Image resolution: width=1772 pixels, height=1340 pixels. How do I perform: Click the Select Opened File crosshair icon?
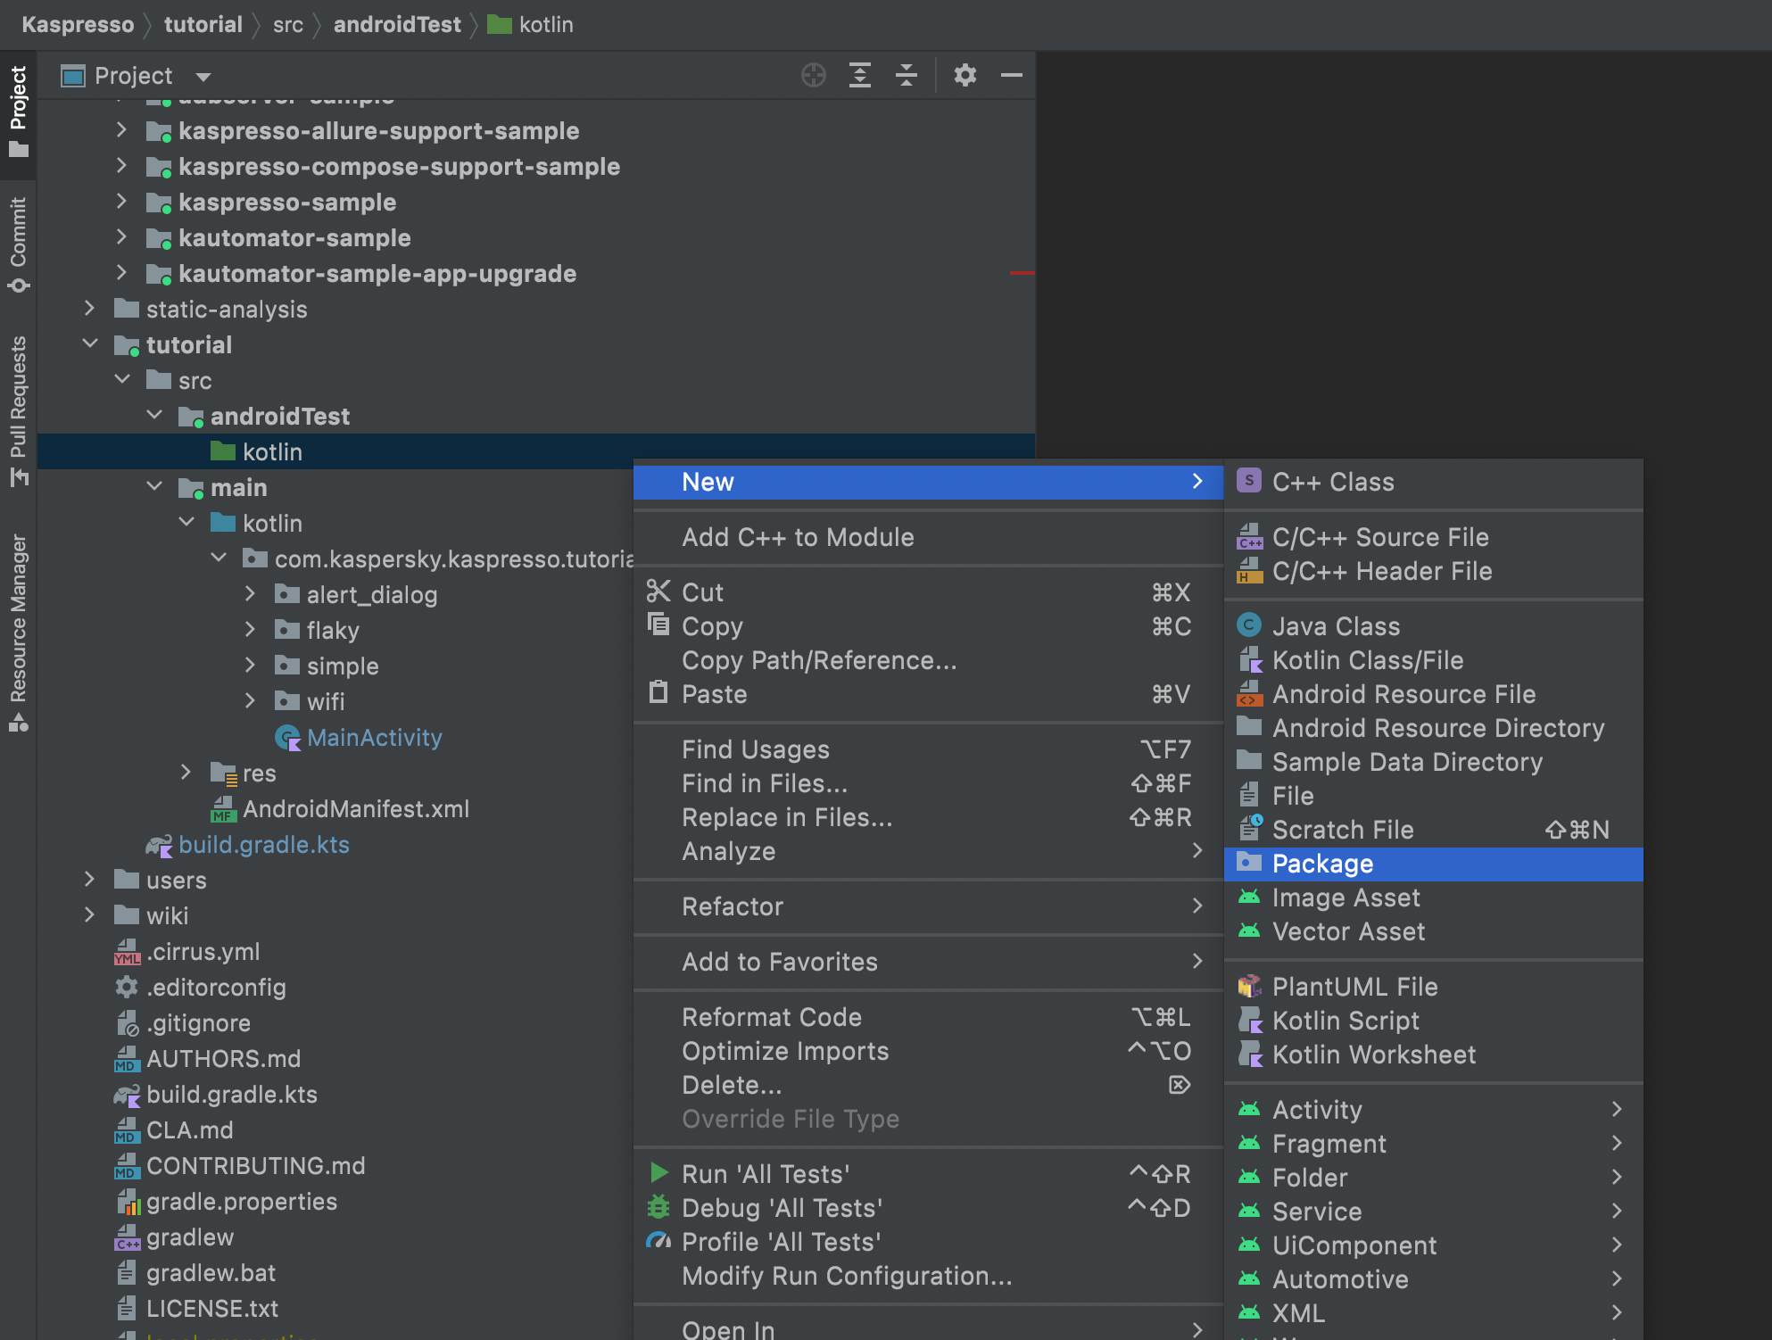tap(813, 75)
